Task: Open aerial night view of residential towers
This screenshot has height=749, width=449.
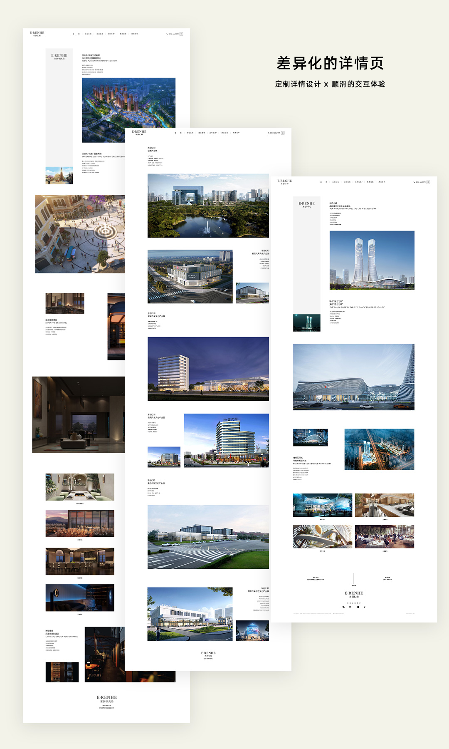Action: point(128,110)
